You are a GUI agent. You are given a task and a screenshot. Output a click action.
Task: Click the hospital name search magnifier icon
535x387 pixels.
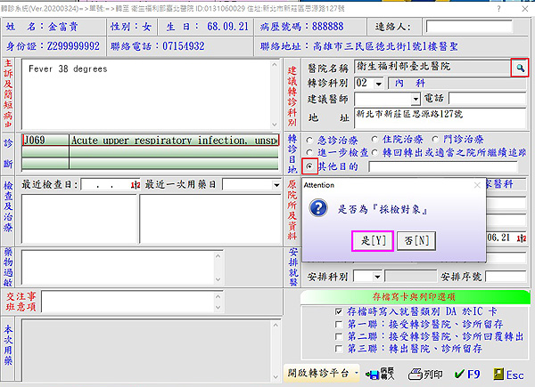pos(519,67)
